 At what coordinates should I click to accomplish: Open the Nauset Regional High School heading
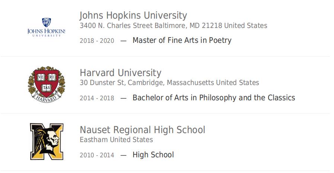[142, 130]
